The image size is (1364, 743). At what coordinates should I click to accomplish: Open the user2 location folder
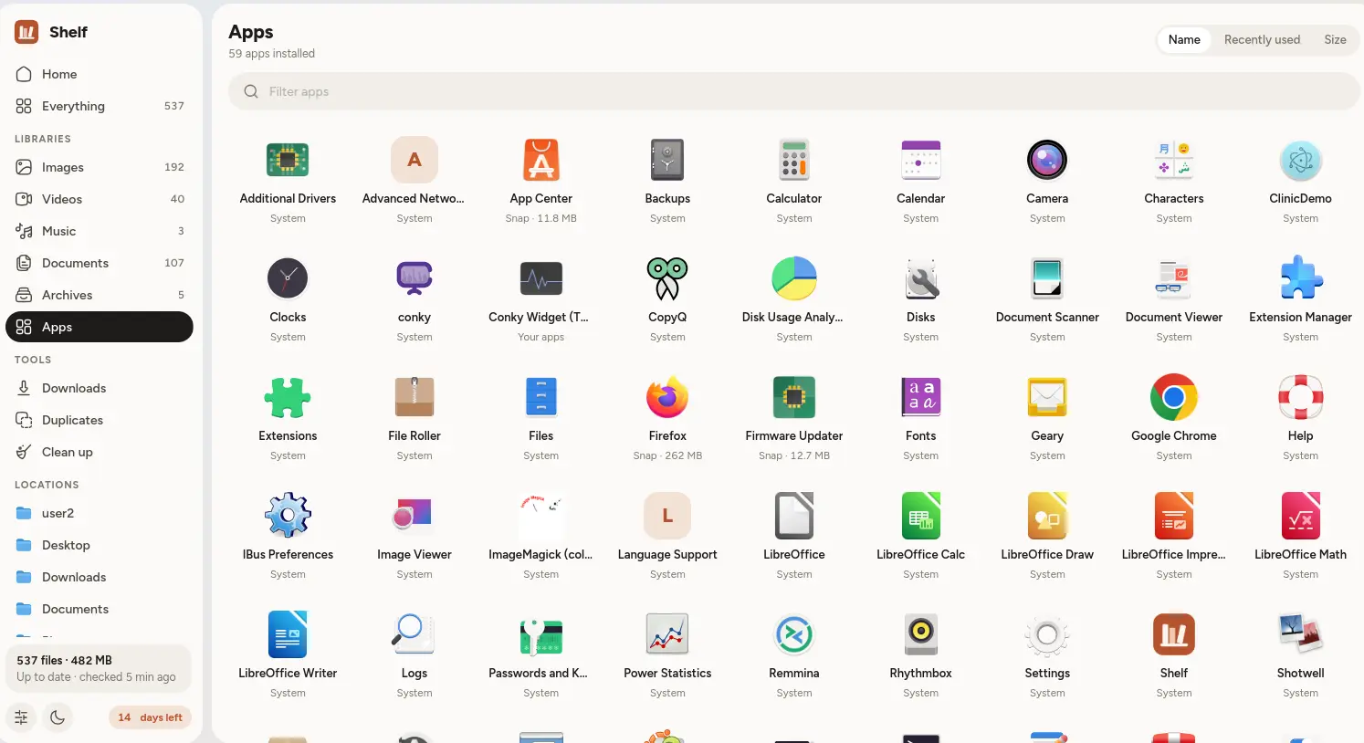[x=100, y=513]
